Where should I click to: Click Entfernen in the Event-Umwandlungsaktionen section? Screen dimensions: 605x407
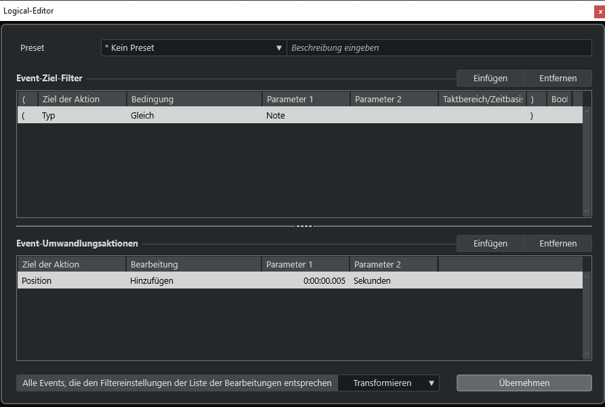point(558,244)
